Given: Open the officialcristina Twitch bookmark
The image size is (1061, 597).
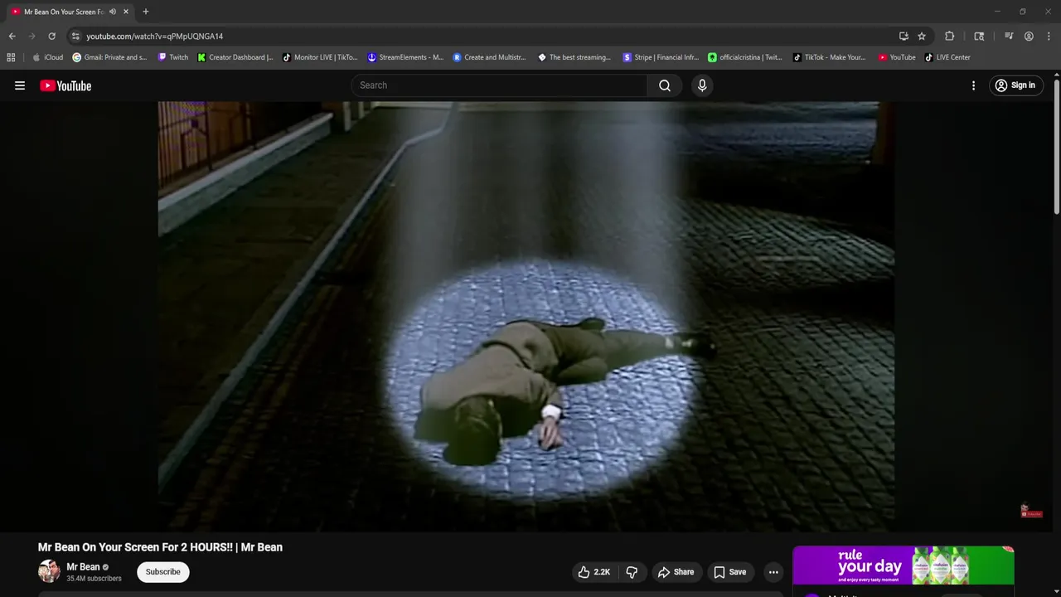Looking at the screenshot, I should point(745,57).
